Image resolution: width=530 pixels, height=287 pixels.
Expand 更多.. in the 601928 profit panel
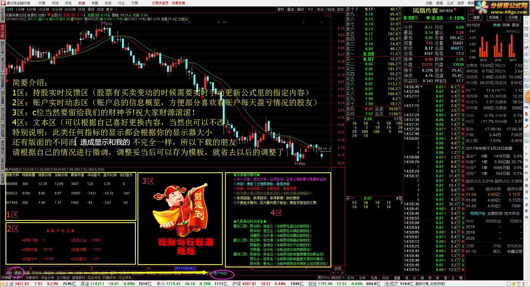click(516, 25)
